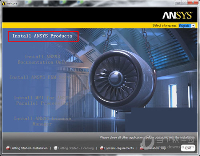200x156 pixels.
Task: Open Getting Started - Licensing guide
Action: click(x=76, y=148)
